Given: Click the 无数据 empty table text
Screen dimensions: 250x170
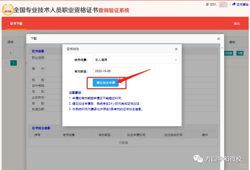Looking at the screenshot, I should [123, 143].
